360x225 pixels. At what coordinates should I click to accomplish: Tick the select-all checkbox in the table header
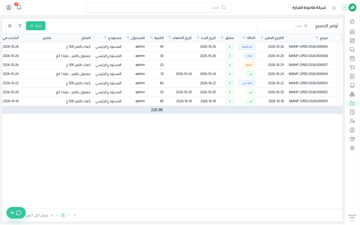tap(338, 38)
